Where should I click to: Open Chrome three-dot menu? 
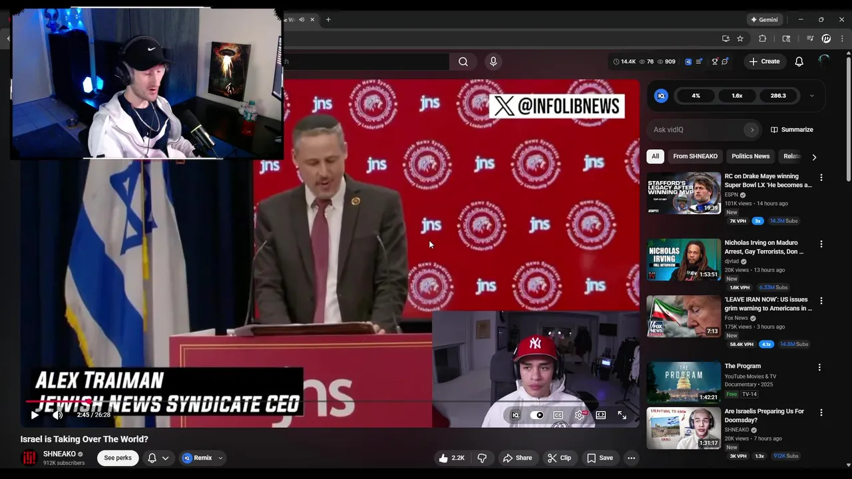842,39
